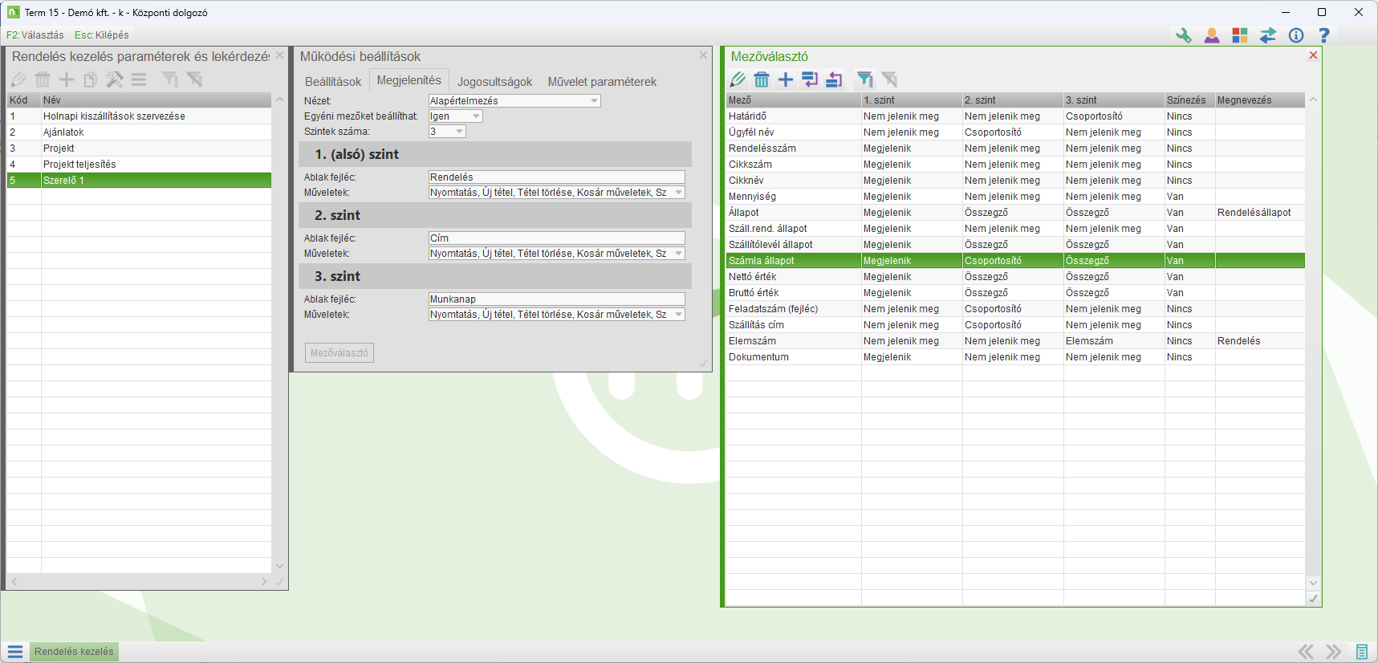
Task: Click the blue trash delete icon in Mezőválasztó
Action: coord(762,79)
